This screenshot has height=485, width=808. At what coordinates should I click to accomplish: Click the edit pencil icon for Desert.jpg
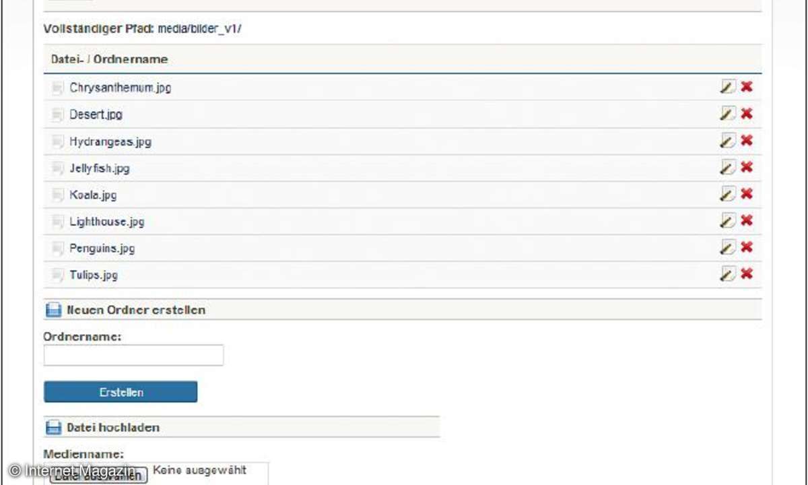click(727, 113)
